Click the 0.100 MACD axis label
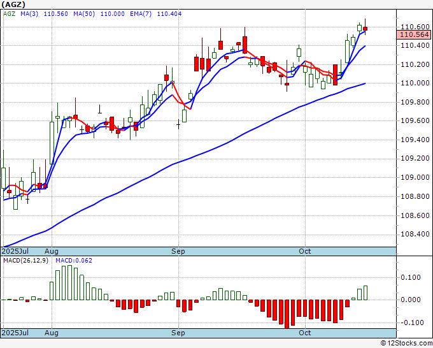The height and width of the screenshot is (348, 433). point(411,277)
